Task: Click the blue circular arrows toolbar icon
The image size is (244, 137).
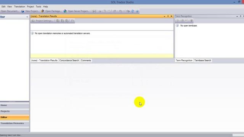Action: pos(133,11)
